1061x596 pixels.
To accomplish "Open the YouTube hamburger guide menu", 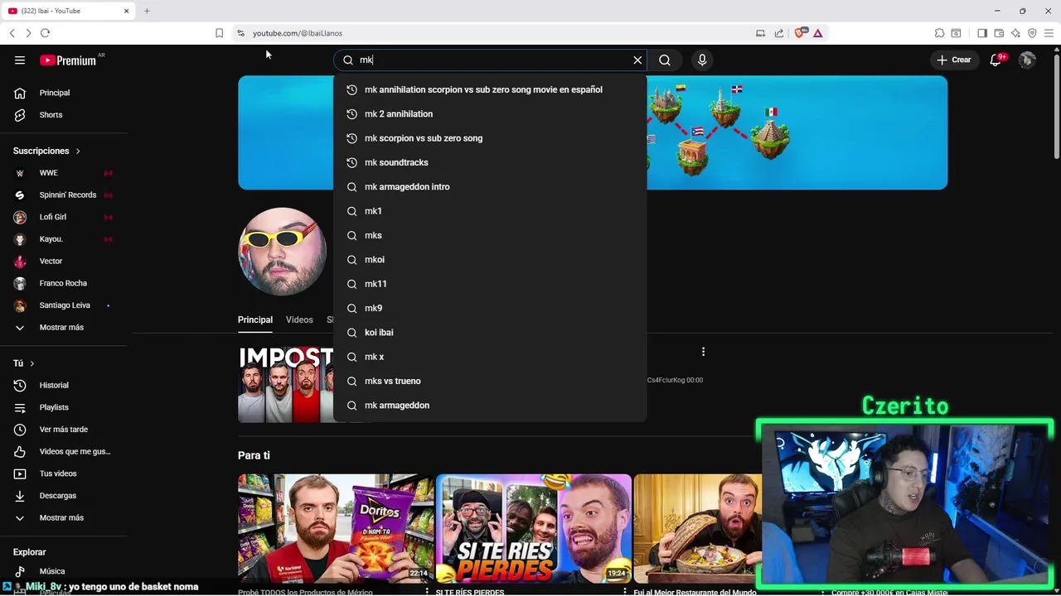I will click(x=20, y=60).
